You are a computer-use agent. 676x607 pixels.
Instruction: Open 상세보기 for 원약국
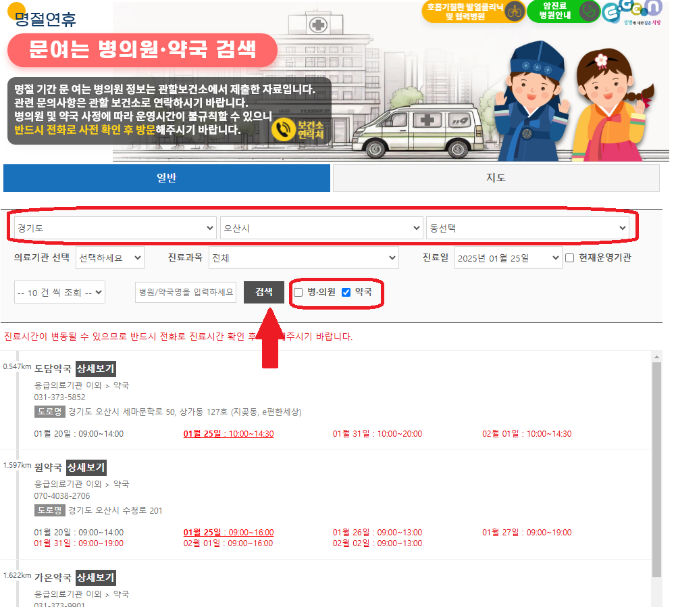tap(86, 468)
